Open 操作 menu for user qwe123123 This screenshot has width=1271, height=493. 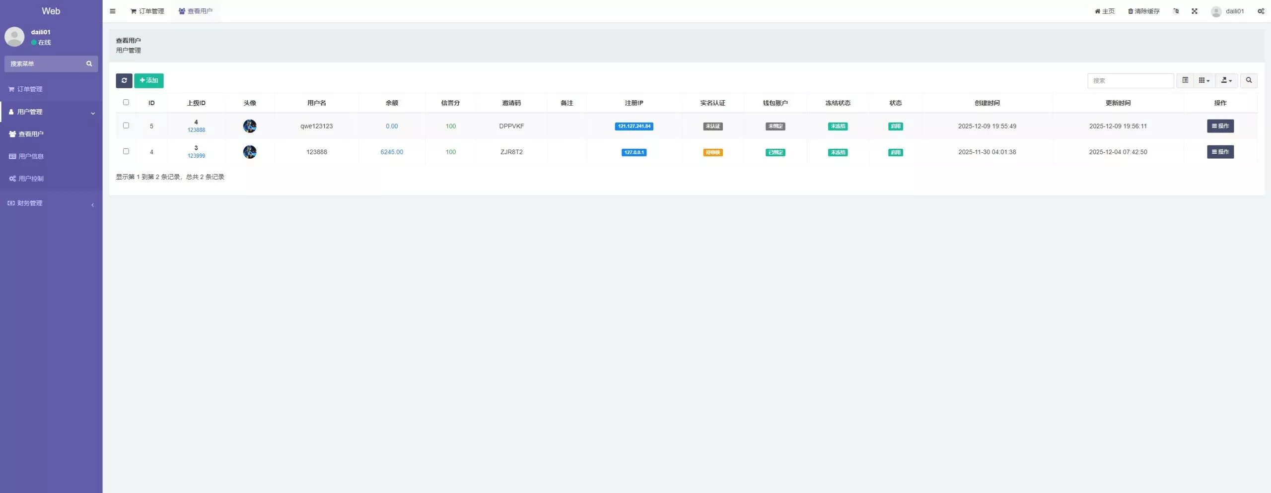(1220, 126)
